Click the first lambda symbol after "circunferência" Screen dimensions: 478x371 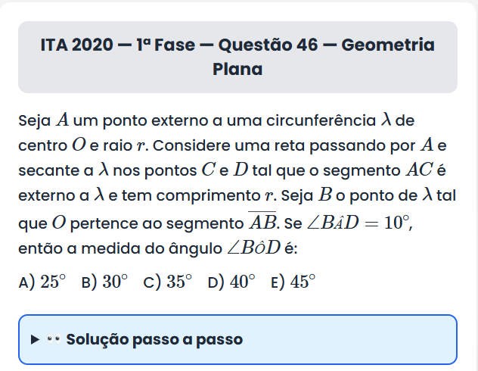(x=386, y=120)
